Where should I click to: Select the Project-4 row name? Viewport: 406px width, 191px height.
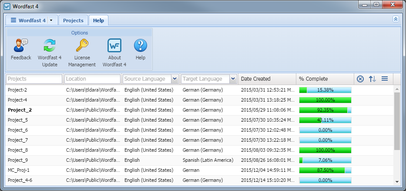point(17,100)
